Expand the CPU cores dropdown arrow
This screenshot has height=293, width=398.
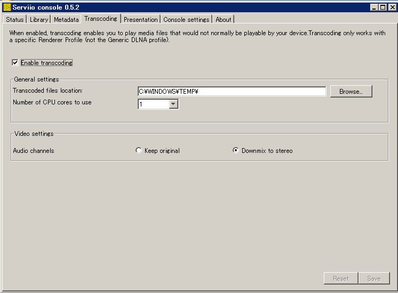[x=173, y=104]
